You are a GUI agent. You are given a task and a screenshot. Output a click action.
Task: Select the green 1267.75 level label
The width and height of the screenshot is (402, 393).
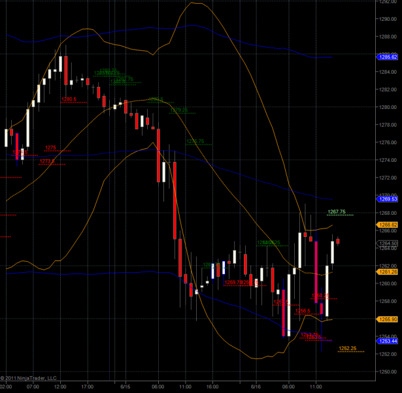[335, 212]
